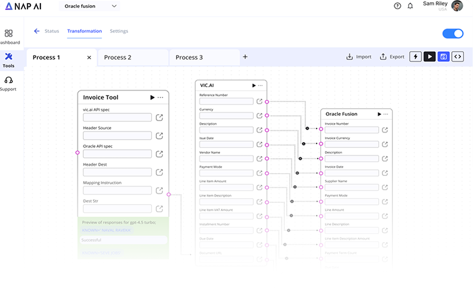Open the Transformation tab
Image resolution: width=473 pixels, height=303 pixels.
[x=84, y=31]
